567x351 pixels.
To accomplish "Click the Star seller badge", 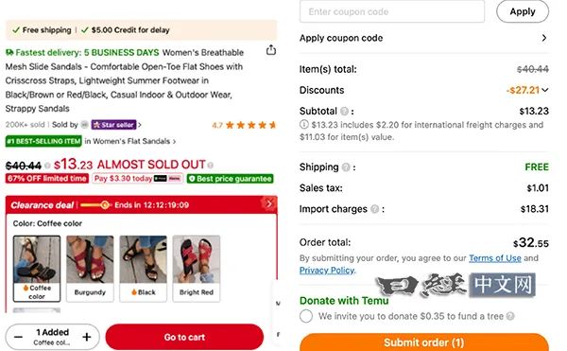I will point(113,125).
